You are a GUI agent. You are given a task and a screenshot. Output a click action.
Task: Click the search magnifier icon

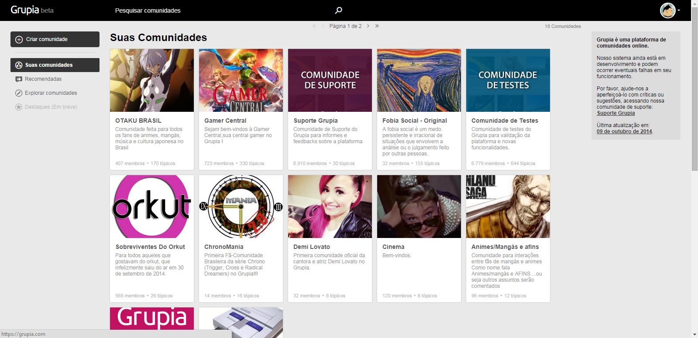338,10
